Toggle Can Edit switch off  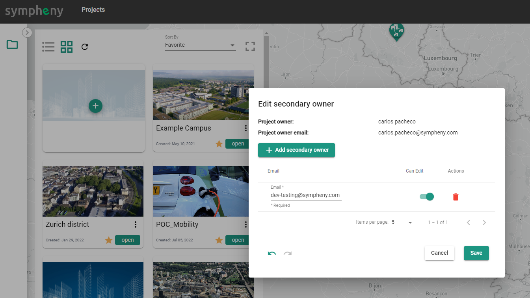[x=426, y=197]
